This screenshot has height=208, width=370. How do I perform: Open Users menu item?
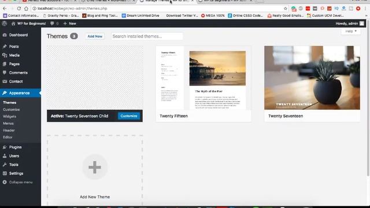(14, 156)
